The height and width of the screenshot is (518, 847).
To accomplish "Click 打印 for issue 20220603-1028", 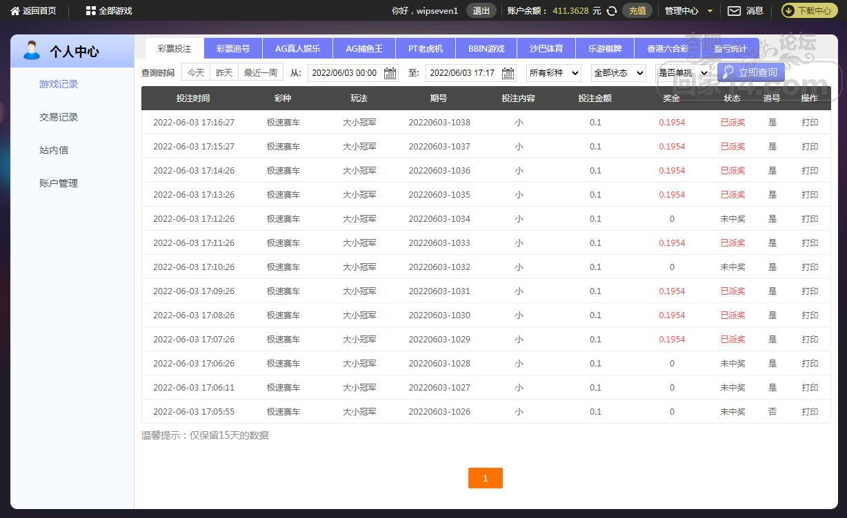I will [x=810, y=364].
